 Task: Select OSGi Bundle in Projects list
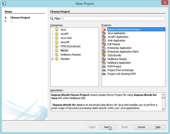pos(114,55)
